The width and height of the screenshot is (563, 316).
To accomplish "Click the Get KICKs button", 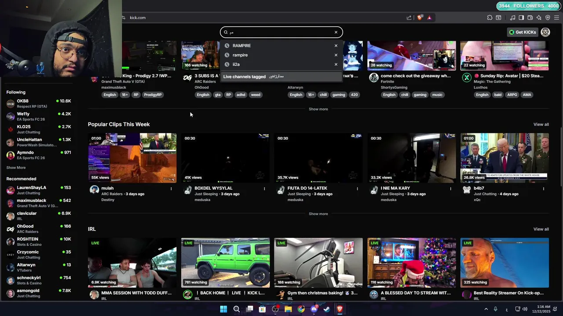I will pyautogui.click(x=523, y=32).
